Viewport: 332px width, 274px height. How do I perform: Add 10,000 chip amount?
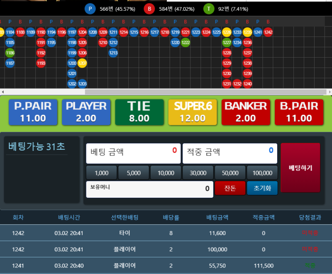(x=166, y=173)
